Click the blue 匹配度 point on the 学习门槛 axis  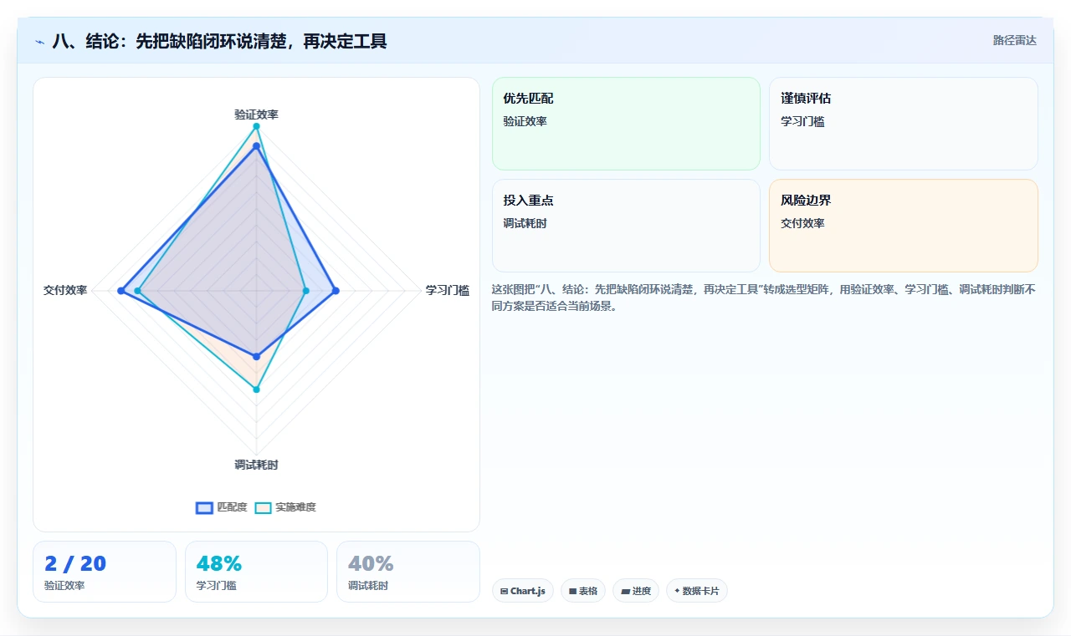click(x=336, y=291)
